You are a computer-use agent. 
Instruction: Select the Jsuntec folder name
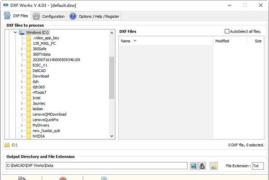click(39, 104)
